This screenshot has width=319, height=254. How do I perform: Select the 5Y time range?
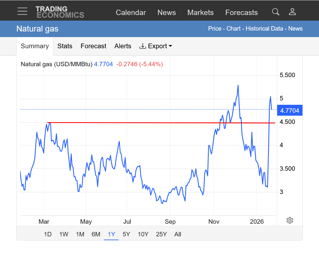point(126,234)
